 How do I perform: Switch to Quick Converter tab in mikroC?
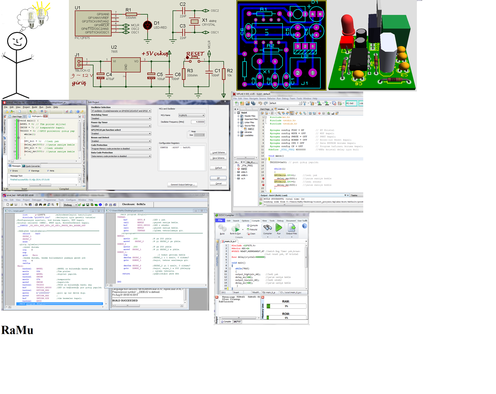click(31, 166)
